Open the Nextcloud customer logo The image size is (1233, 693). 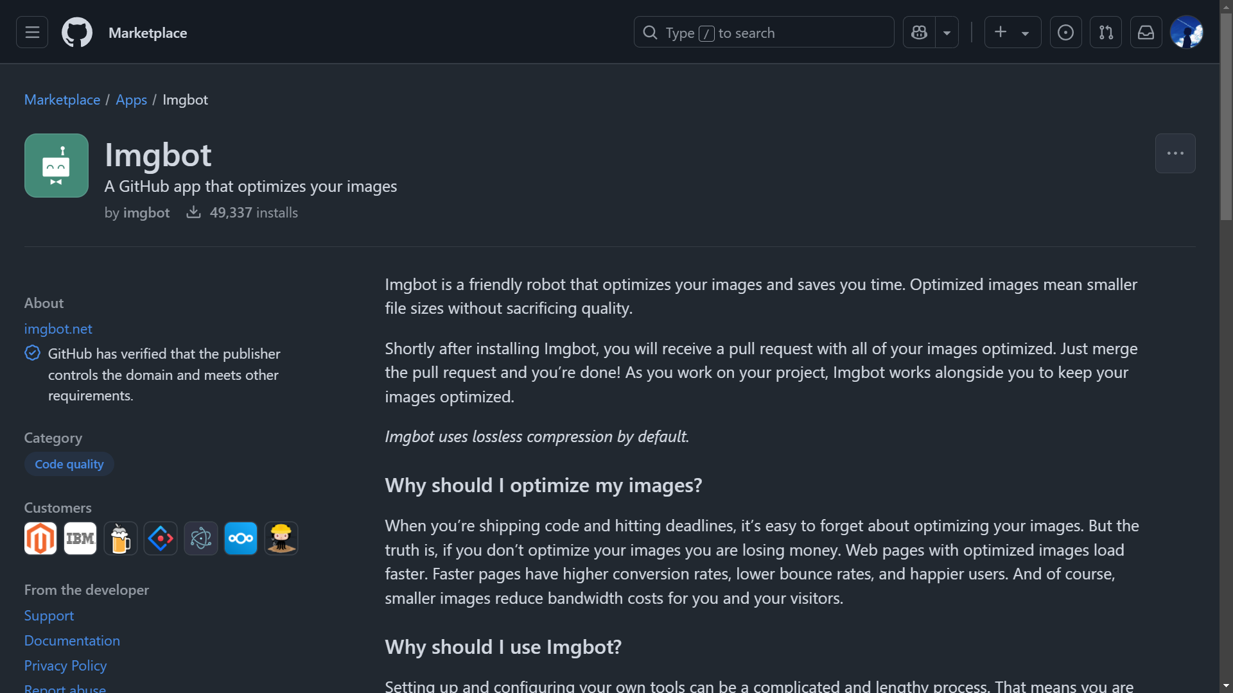click(x=241, y=538)
